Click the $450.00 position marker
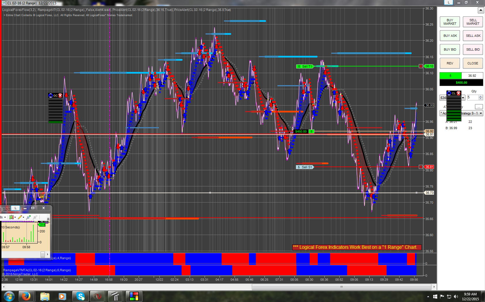 click(301, 131)
